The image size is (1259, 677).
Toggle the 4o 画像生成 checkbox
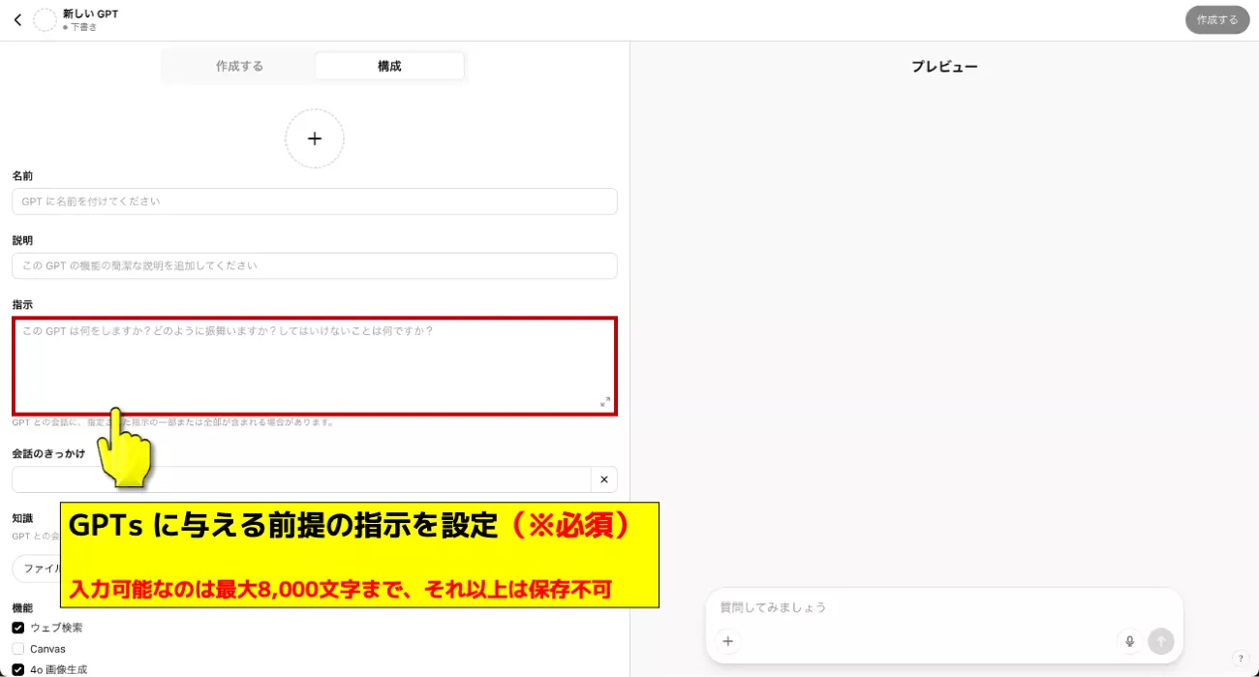click(18, 669)
